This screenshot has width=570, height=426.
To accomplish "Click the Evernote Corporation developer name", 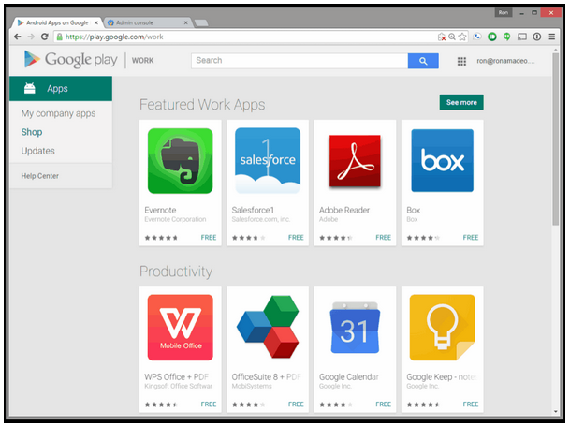I will point(175,219).
